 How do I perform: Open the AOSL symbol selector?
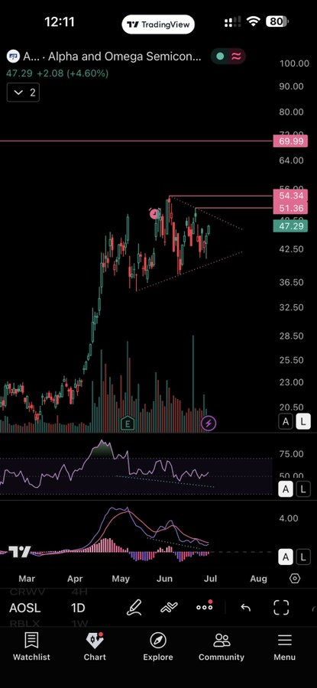tap(25, 608)
